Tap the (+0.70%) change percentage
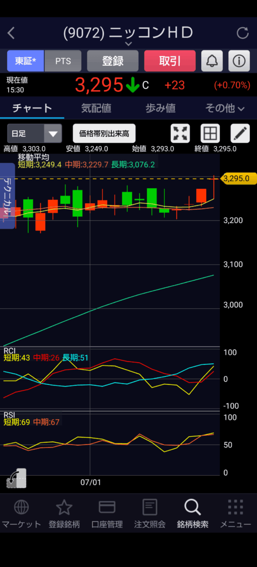This screenshot has height=567, width=257. click(x=232, y=85)
